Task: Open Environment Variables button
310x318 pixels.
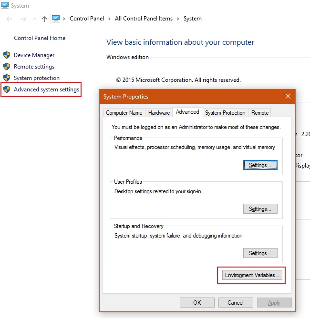Action: pos(252,275)
